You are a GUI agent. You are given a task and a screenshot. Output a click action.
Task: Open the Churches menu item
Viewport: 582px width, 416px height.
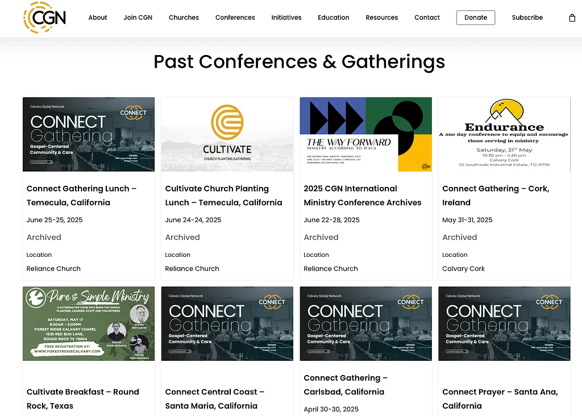pos(184,18)
